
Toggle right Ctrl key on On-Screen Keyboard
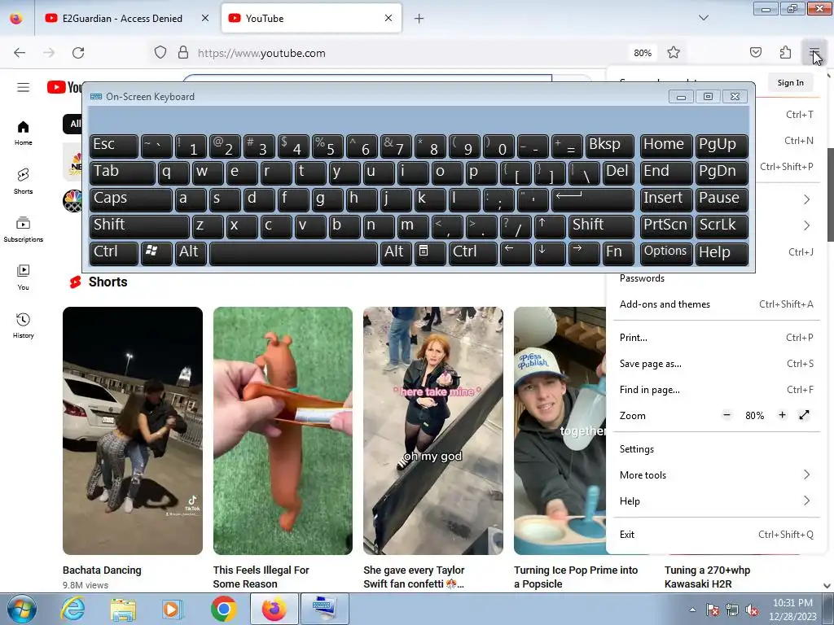pyautogui.click(x=473, y=252)
